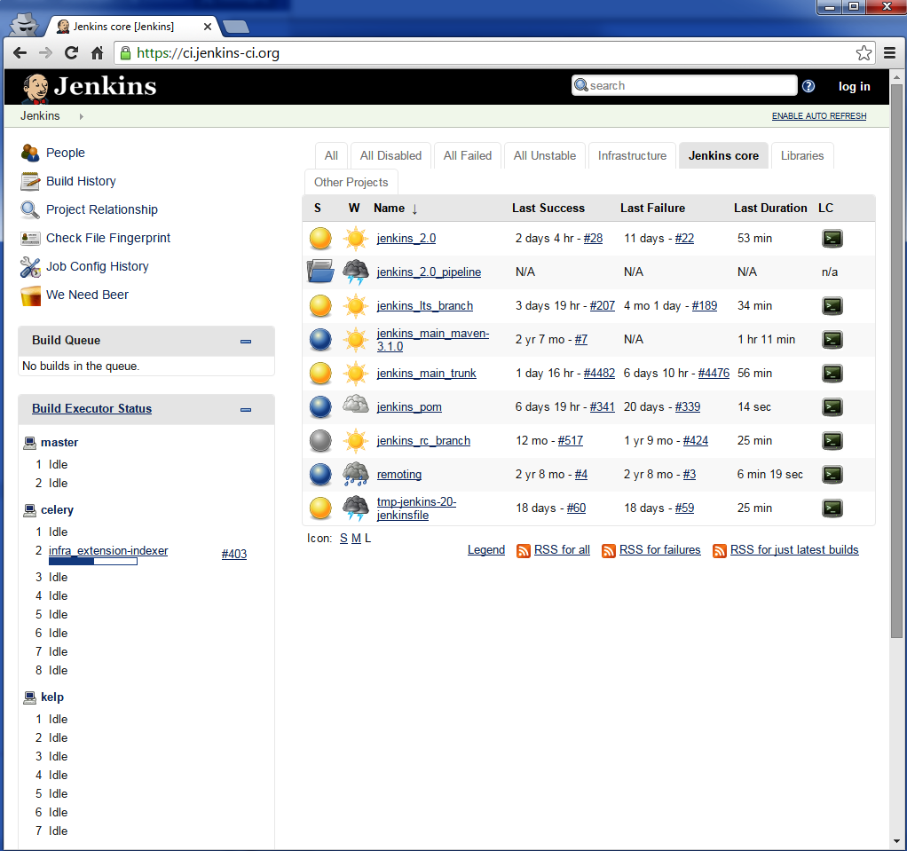
Task: Expand the Jenkins breadcrumb arrow menu
Action: pyautogui.click(x=81, y=116)
